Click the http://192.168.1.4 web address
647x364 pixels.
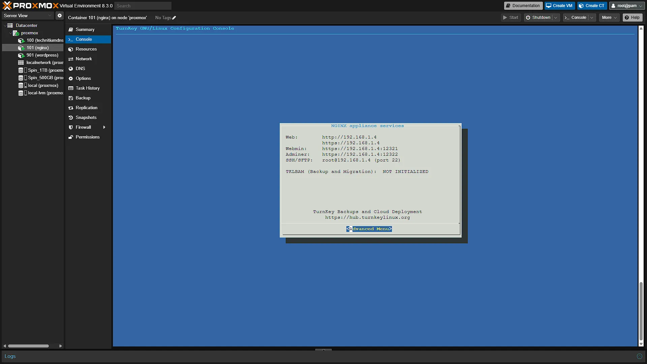click(349, 137)
